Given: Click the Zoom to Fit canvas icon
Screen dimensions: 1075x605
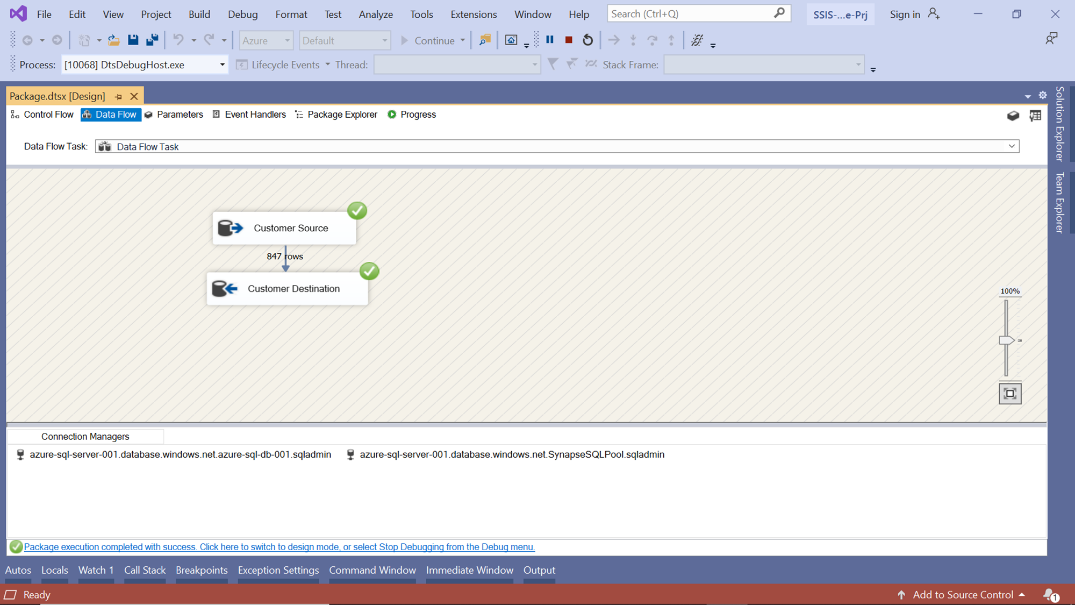Looking at the screenshot, I should [1010, 394].
